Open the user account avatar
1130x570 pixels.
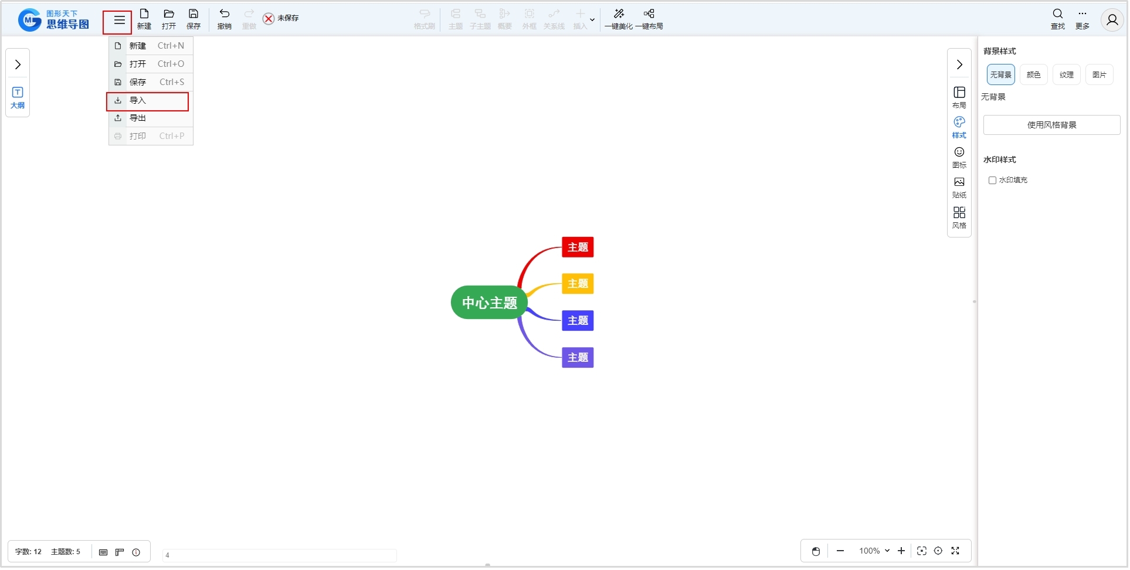point(1112,20)
